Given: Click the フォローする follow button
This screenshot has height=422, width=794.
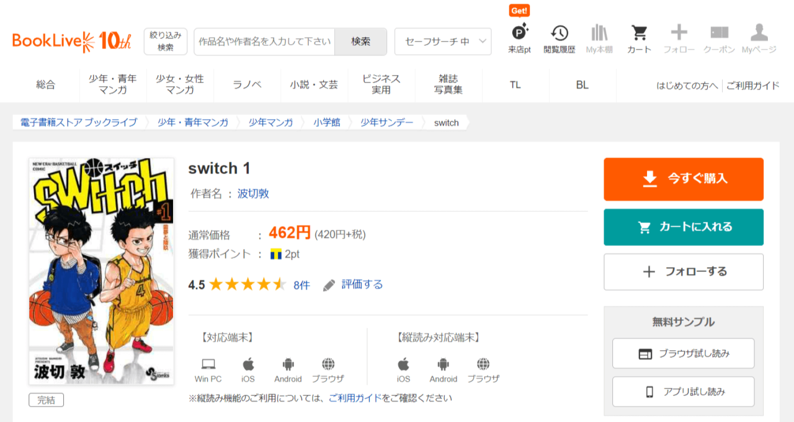Looking at the screenshot, I should point(684,271).
